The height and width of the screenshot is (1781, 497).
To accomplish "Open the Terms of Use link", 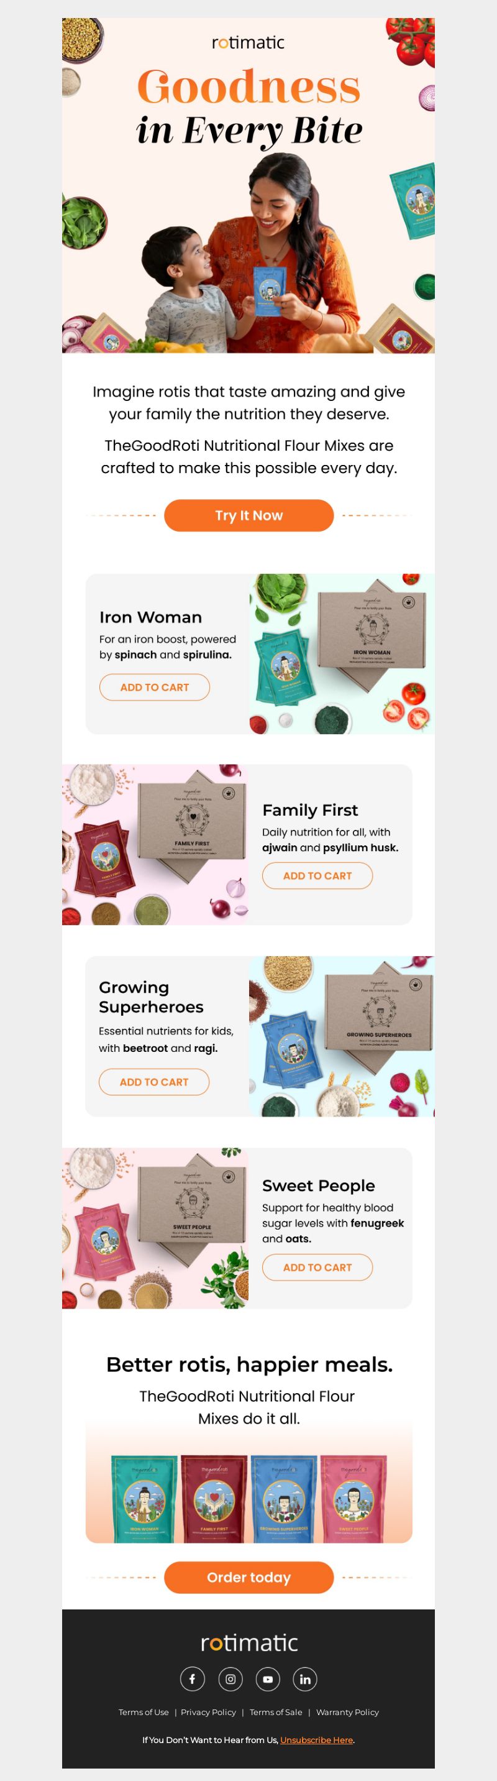I will 143,1712.
